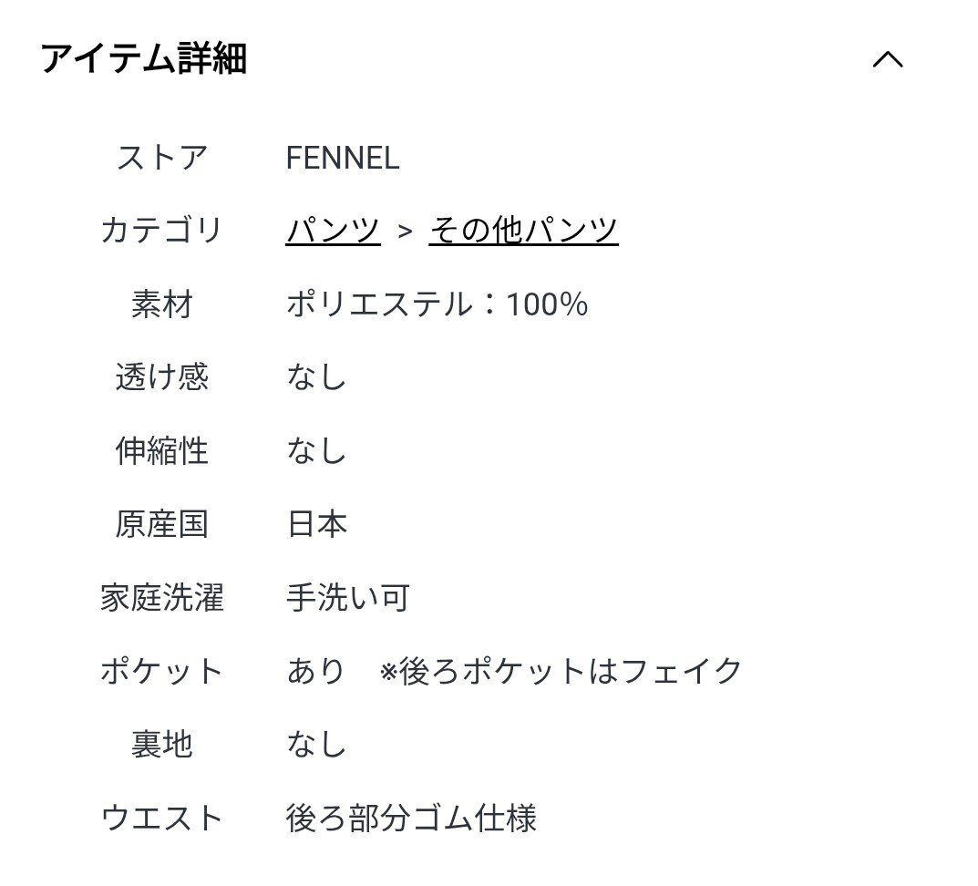Click the ストア row label
The height and width of the screenshot is (886, 978).
pyautogui.click(x=162, y=159)
